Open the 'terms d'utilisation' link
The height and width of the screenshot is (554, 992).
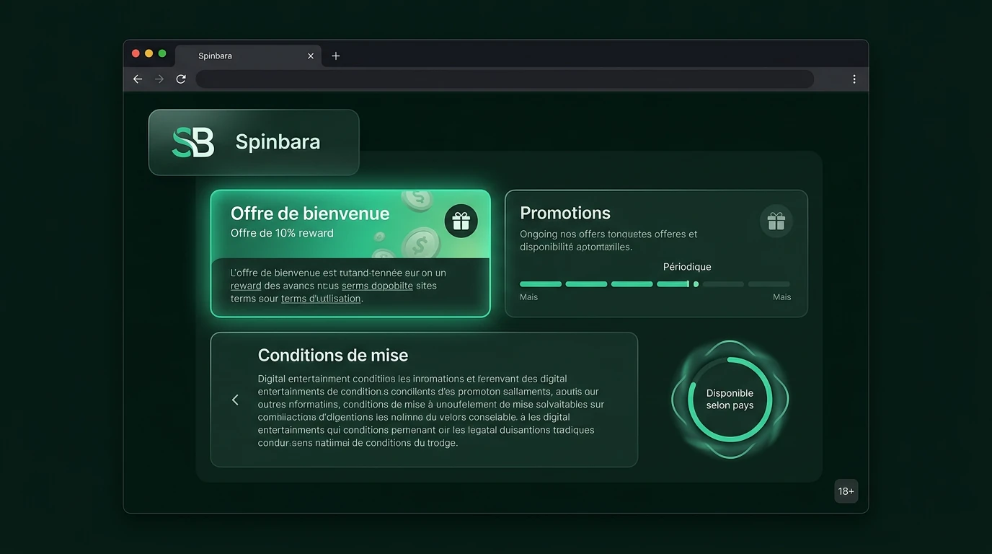321,299
